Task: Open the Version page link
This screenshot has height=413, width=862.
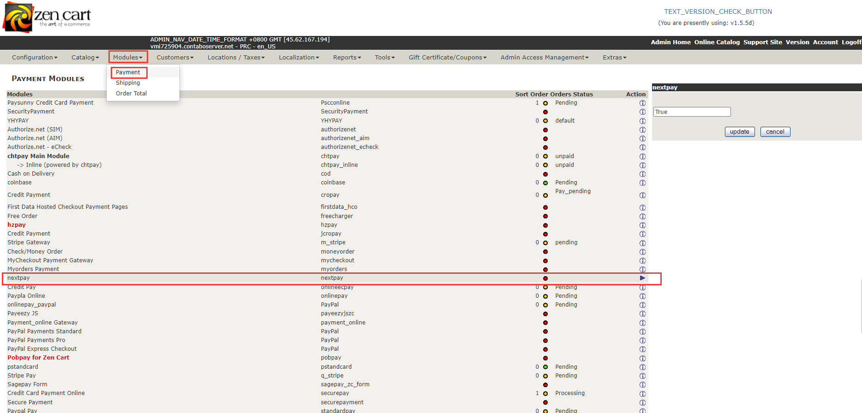Action: 797,42
